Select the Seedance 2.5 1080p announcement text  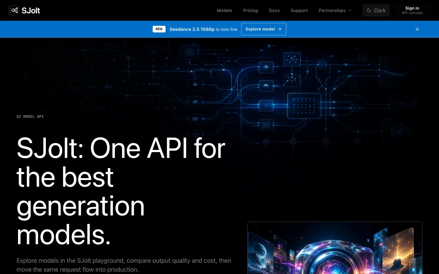(x=203, y=29)
